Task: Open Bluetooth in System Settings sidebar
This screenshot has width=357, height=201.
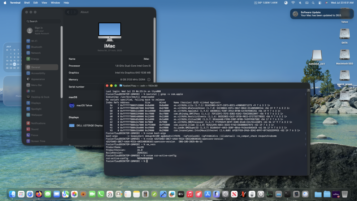Action: click(41, 47)
